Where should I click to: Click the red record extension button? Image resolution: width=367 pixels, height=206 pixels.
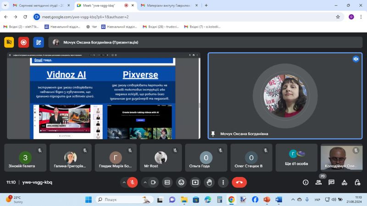(x=24, y=42)
